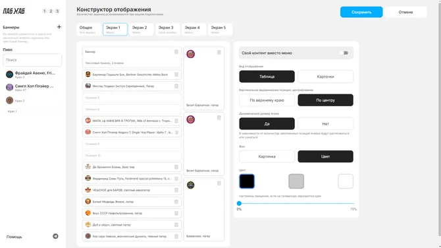Select Картинка as background type
Image resolution: width=441 pixels, height=248 pixels.
[267, 156]
